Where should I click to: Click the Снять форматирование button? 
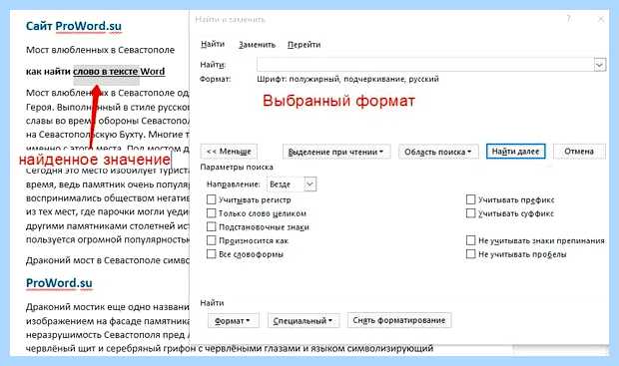tap(399, 320)
